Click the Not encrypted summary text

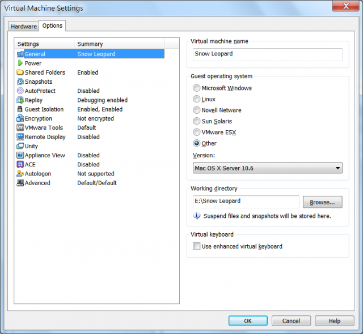95,119
